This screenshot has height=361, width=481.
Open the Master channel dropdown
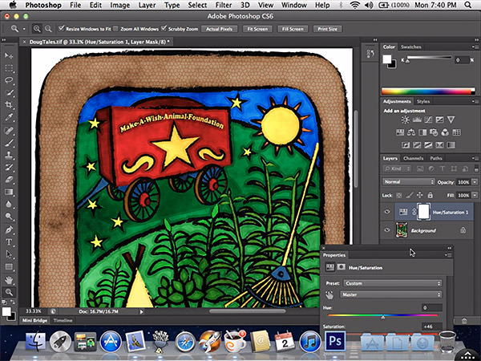(391, 294)
